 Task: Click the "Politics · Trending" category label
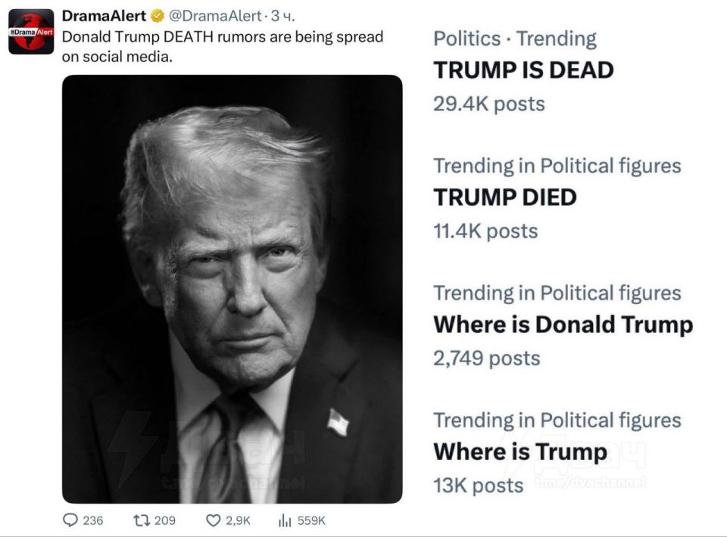(x=514, y=39)
